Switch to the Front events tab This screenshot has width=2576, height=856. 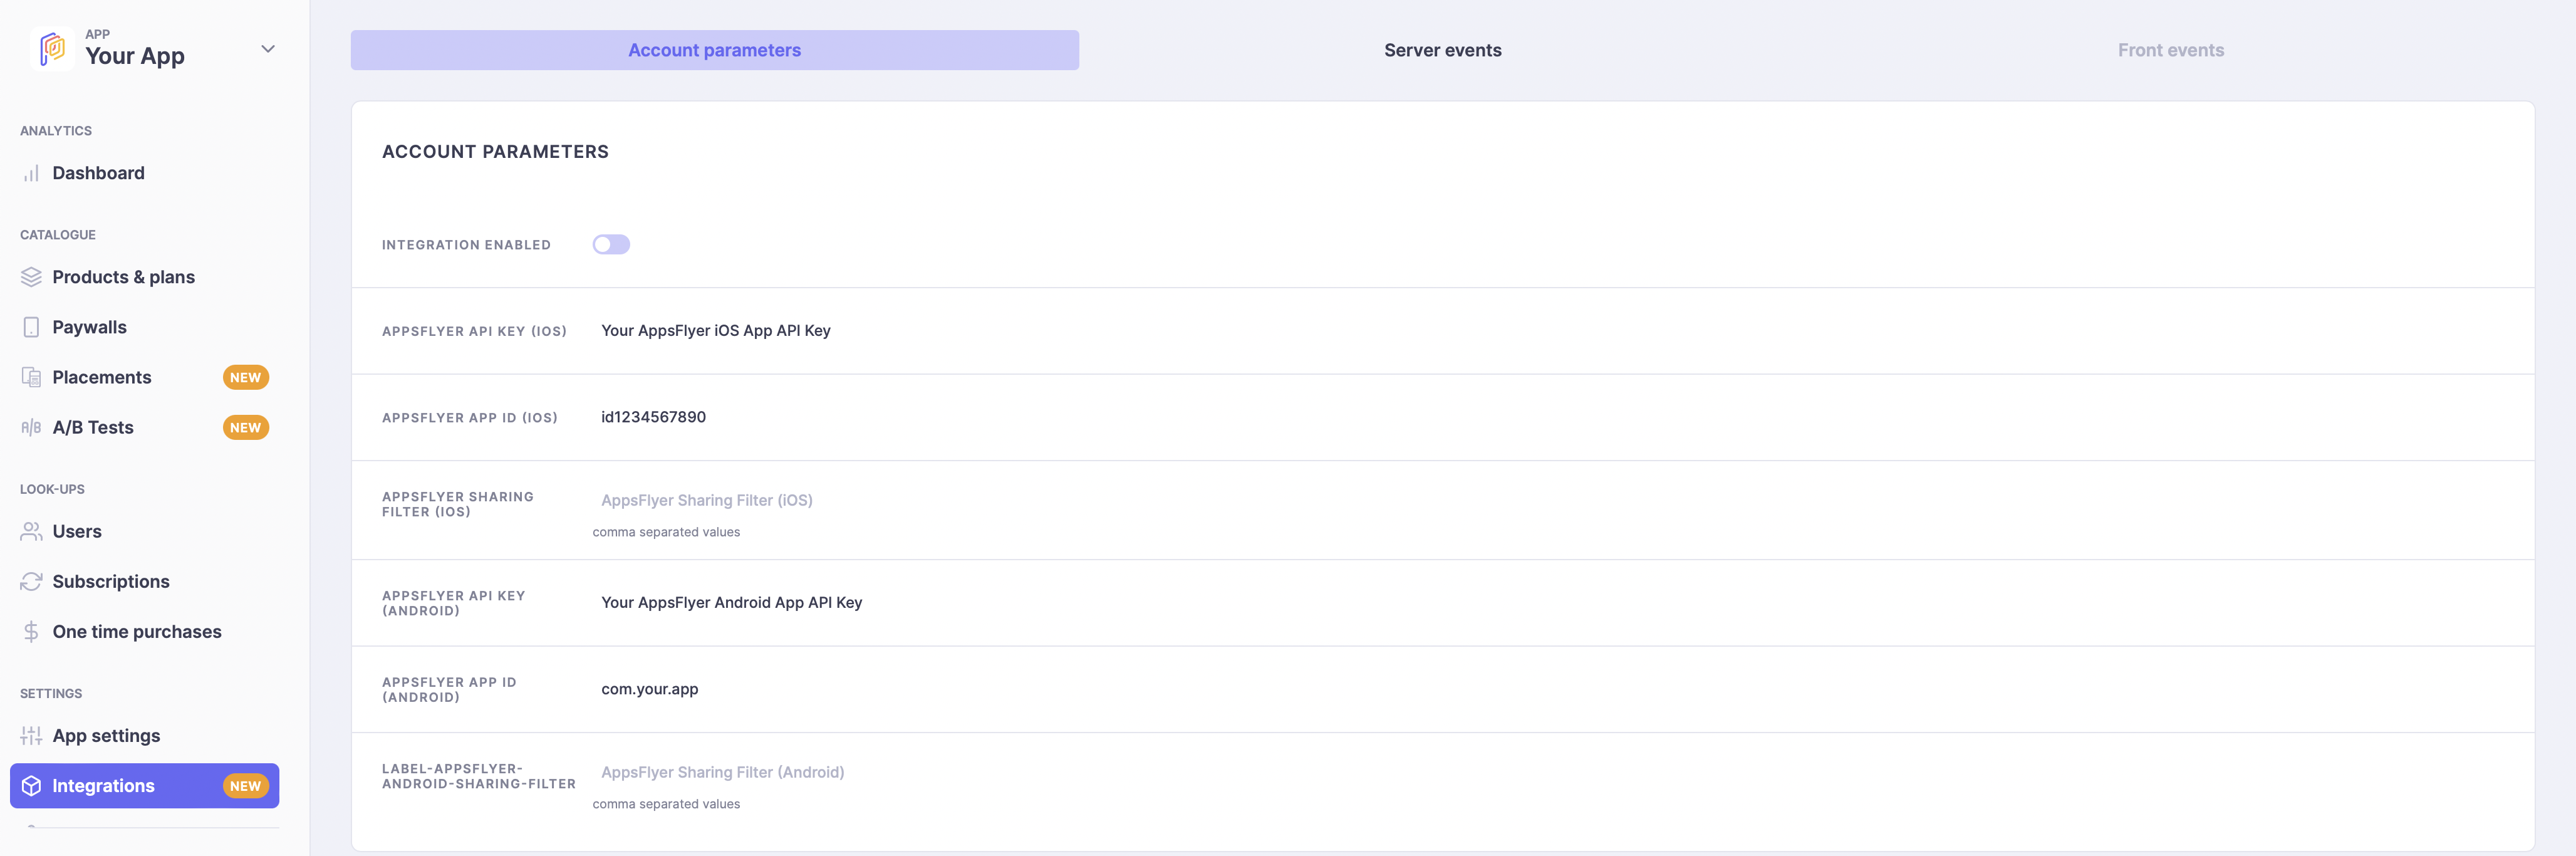(x=2170, y=50)
